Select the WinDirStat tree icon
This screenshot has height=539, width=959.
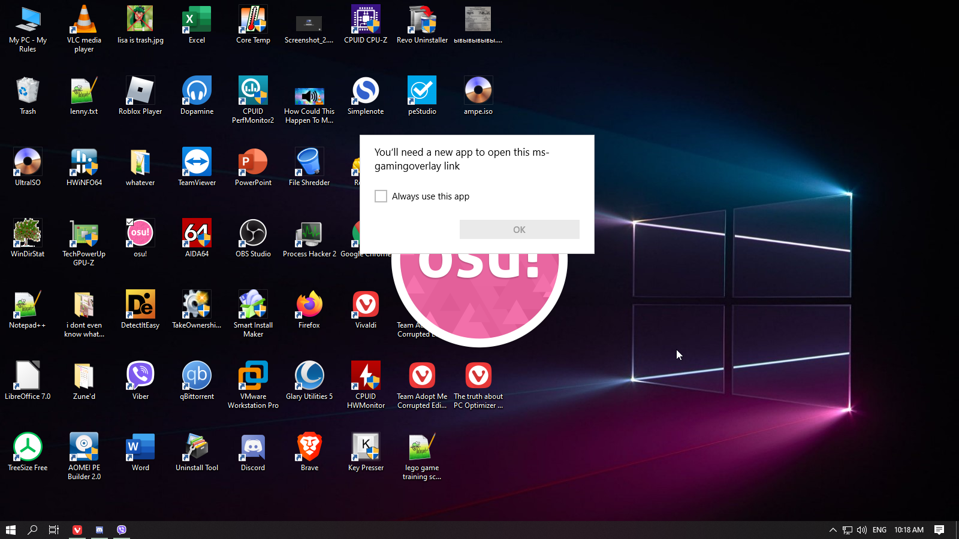pos(28,238)
